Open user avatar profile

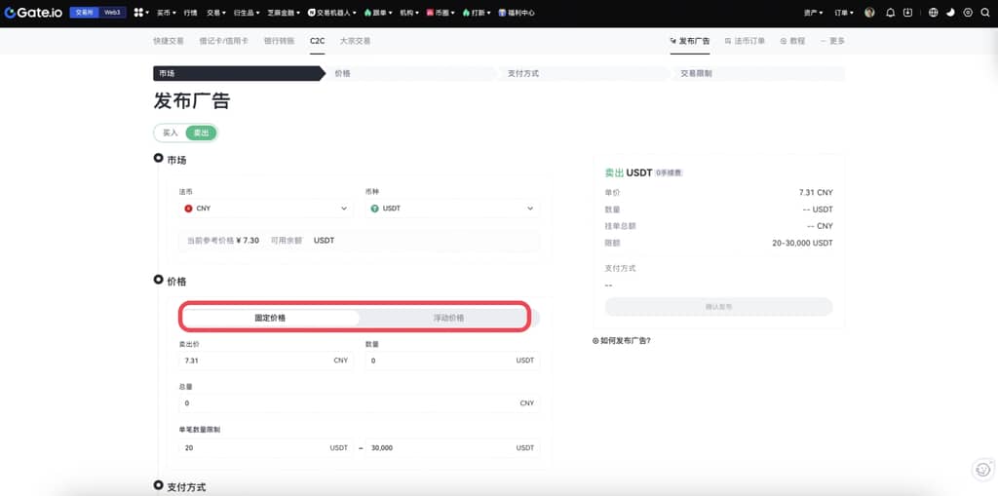pos(869,13)
